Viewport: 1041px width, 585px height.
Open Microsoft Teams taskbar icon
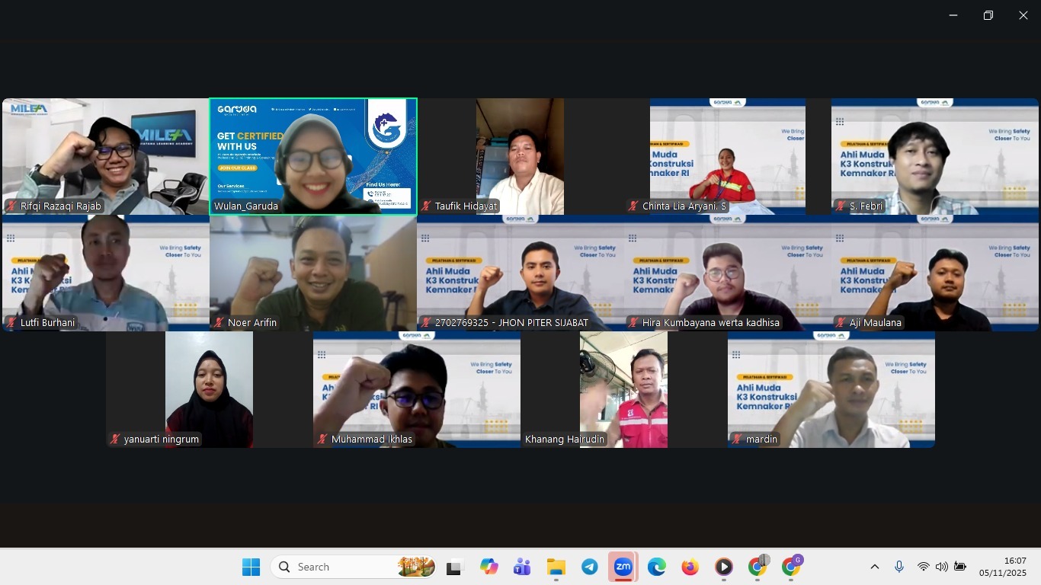tap(522, 567)
